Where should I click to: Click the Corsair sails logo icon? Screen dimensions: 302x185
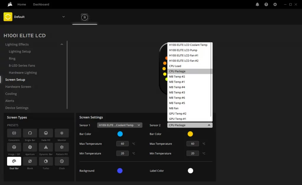10,4
